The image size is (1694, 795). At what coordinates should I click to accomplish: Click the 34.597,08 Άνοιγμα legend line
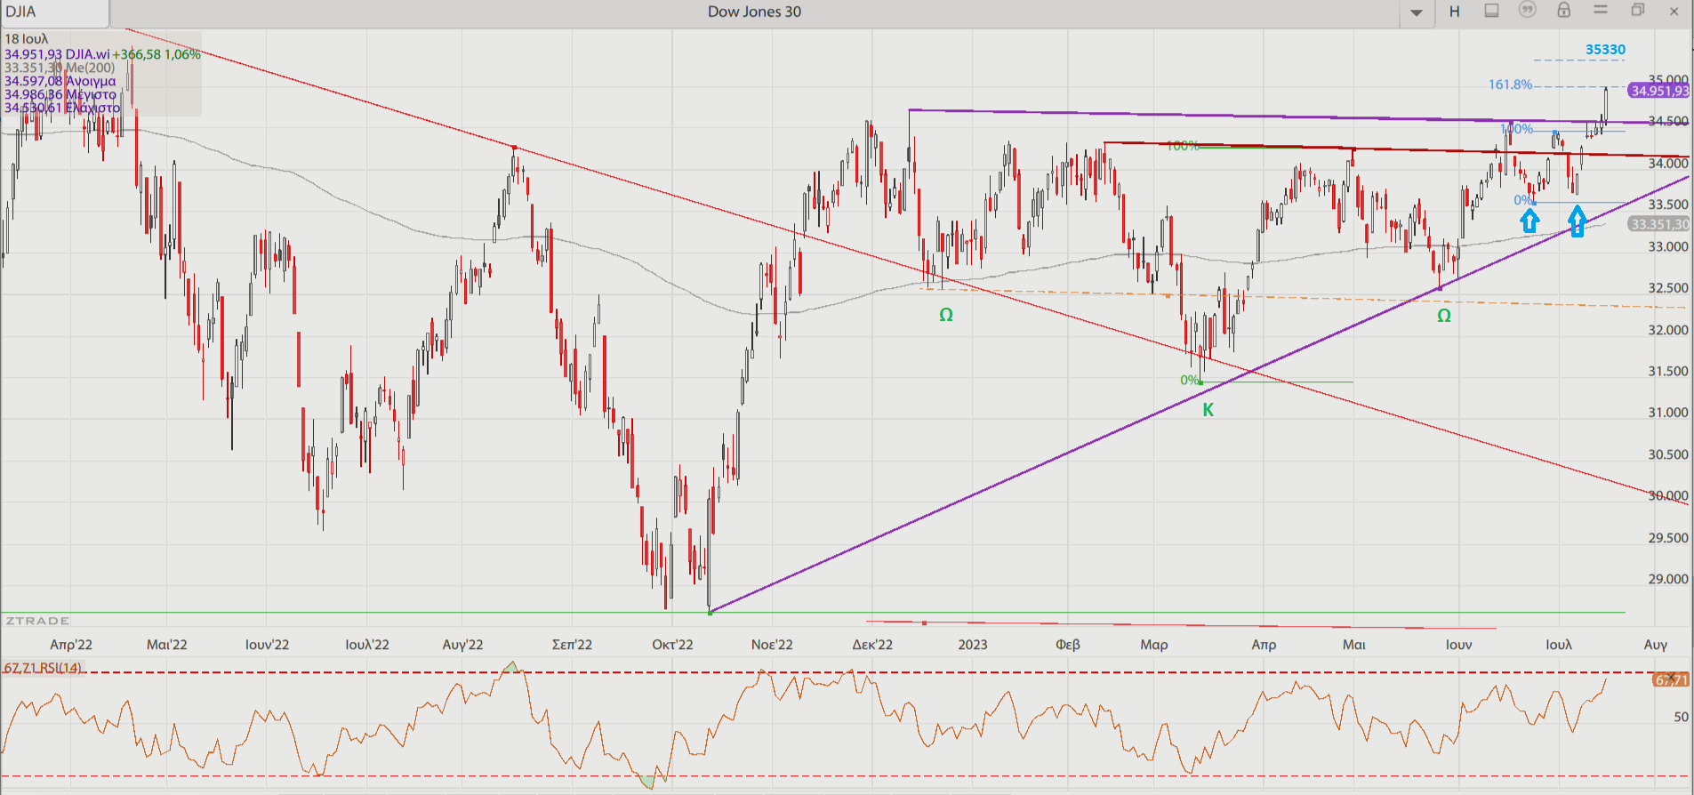[x=60, y=81]
